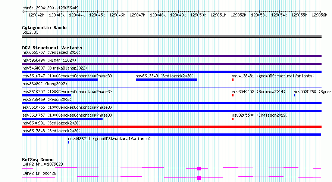
Task: Open nsv6600991 (Sedlazeck2020) label
Action: pyautogui.click(x=51, y=123)
